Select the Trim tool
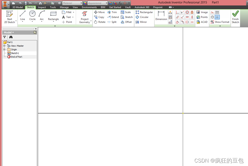The image size is (248, 166). point(112,12)
